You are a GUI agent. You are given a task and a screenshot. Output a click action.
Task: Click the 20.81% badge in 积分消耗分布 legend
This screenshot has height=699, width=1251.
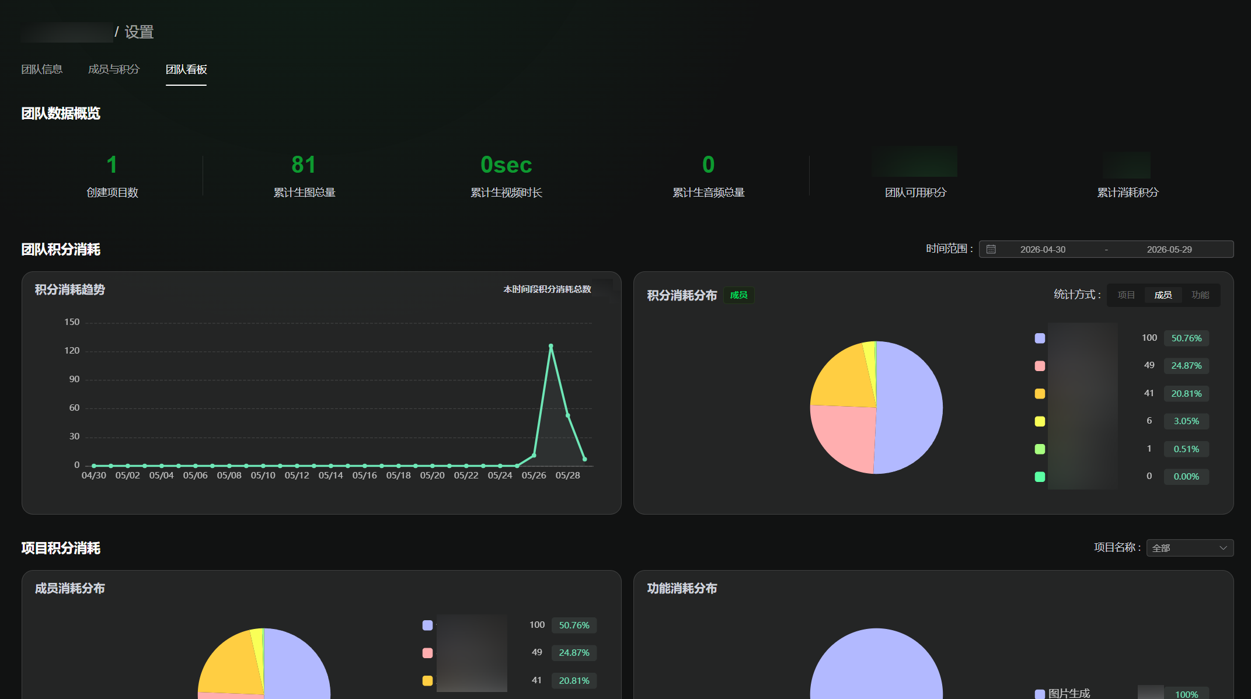(x=1186, y=394)
